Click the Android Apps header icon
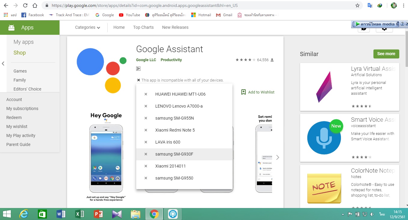This screenshot has height=220, width=408. click(11, 28)
